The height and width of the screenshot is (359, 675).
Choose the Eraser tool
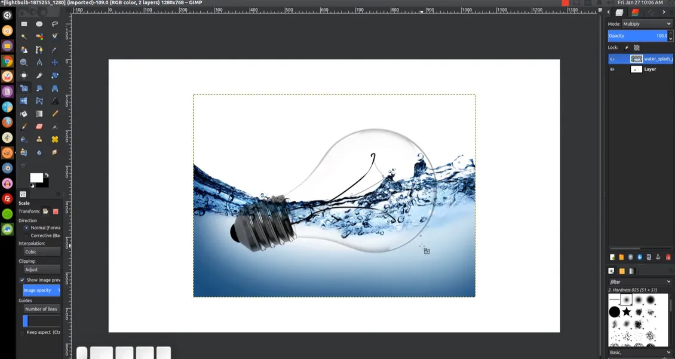(39, 127)
